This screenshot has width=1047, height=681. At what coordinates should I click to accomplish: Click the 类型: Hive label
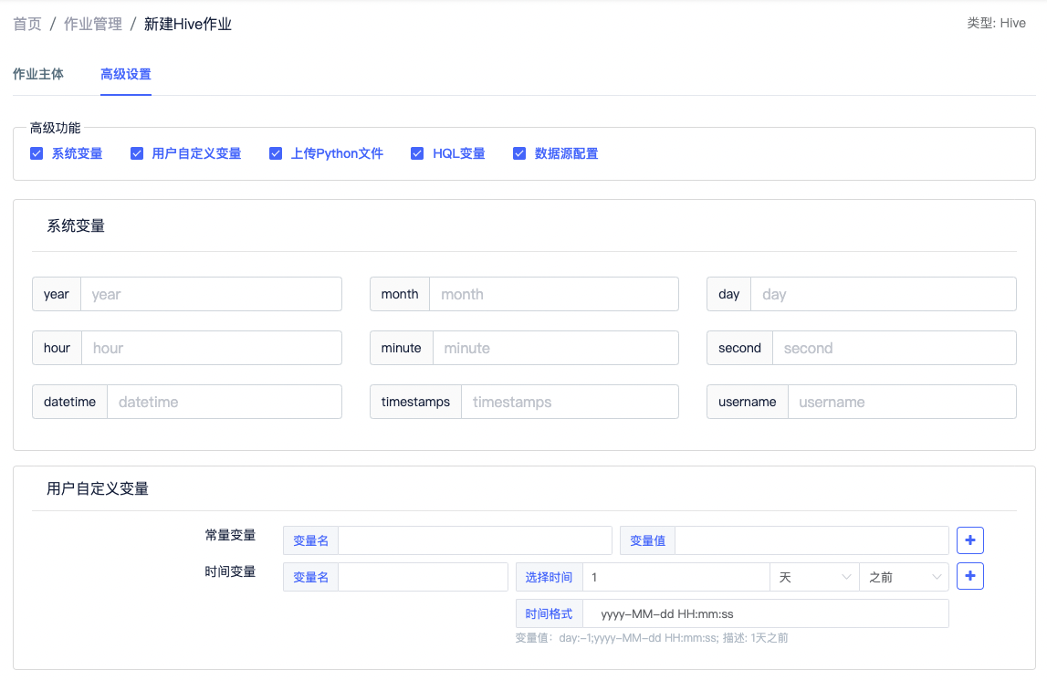coord(996,24)
